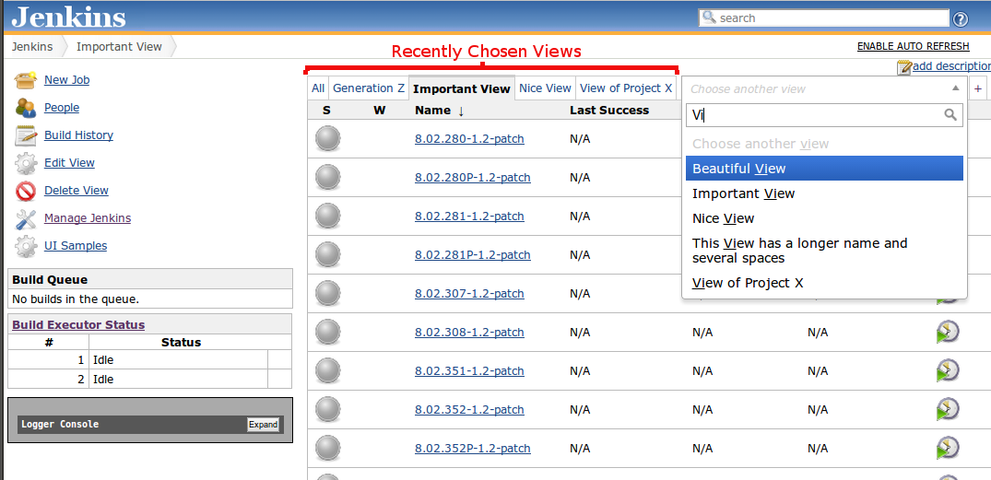Viewport: 991px width, 480px height.
Task: Click the search help question mark icon
Action: (960, 19)
